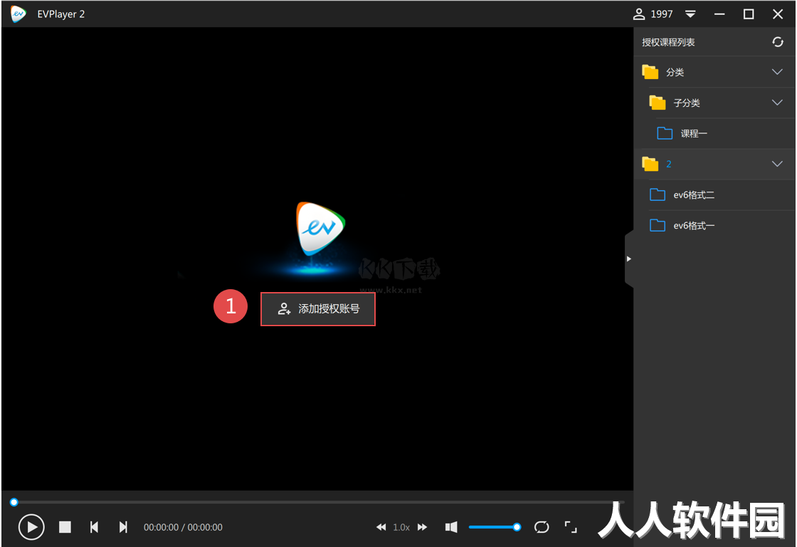The width and height of the screenshot is (797, 547).
Task: Select folder named 2
Action: point(714,164)
